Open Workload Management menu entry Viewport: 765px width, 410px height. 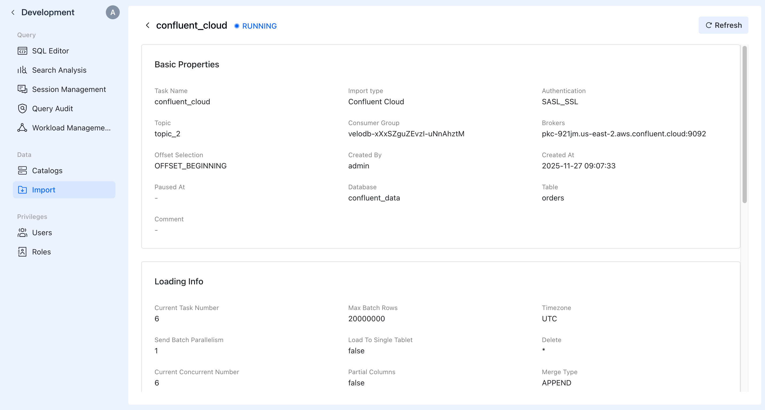coord(71,128)
